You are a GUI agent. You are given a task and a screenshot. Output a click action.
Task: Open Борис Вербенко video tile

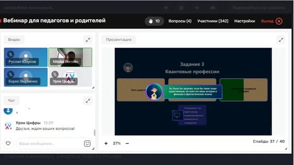click(x=26, y=77)
